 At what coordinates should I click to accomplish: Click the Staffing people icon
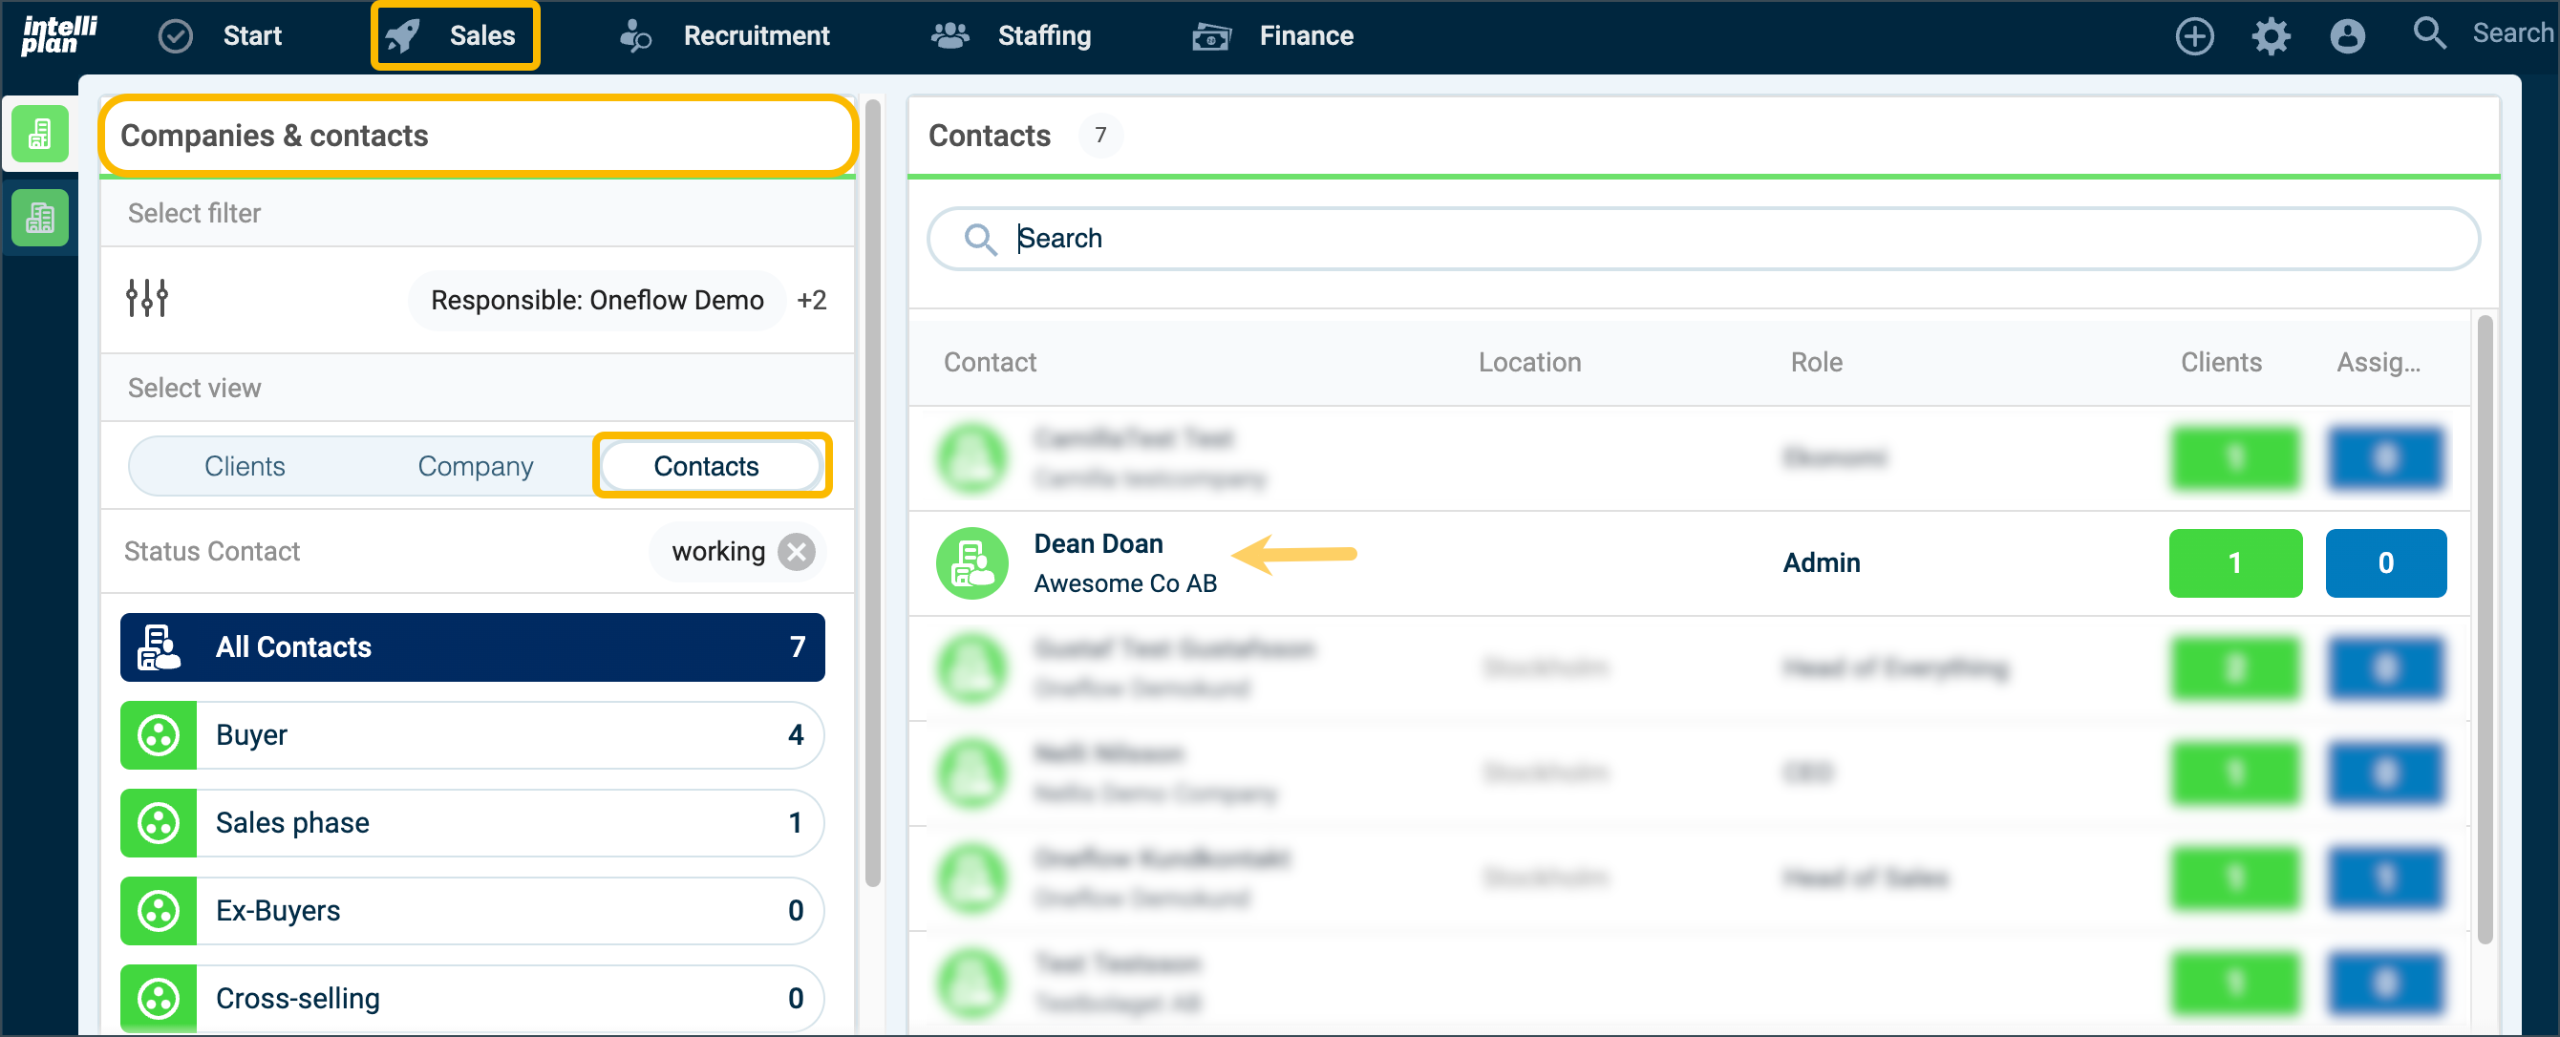[950, 35]
